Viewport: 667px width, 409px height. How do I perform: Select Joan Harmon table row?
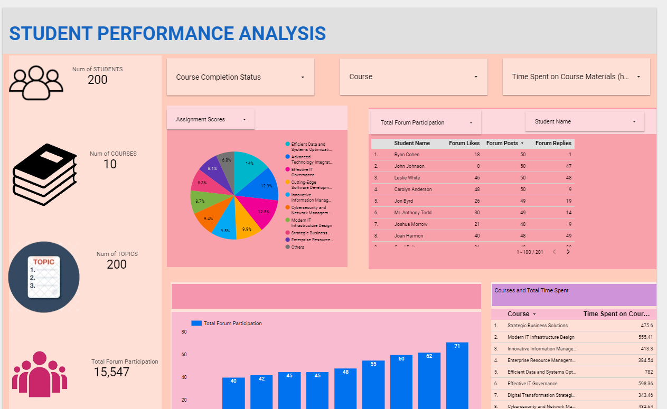coord(473,236)
